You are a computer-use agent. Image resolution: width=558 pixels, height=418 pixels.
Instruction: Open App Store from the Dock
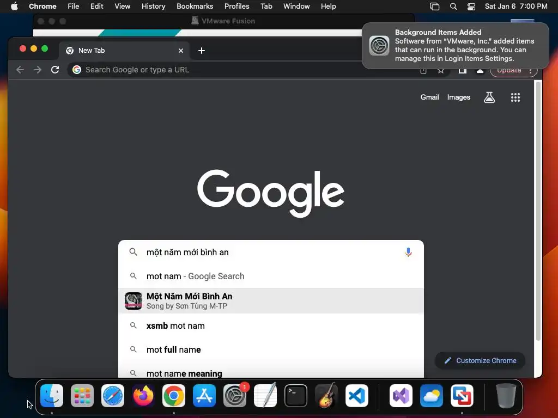pos(204,396)
